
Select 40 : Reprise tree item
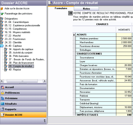[15, 70]
